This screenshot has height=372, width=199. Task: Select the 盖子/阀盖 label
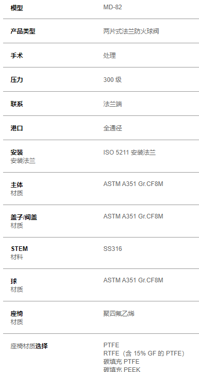coord(24,217)
